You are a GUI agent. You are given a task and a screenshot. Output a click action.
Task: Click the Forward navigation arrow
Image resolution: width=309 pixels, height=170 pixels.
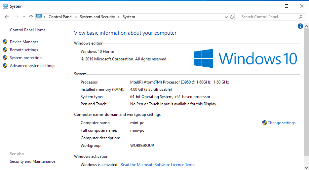(x=17, y=17)
